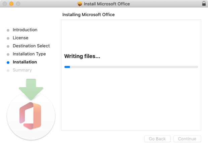The height and width of the screenshot is (147, 208).
Task: Click the Microsoft Office logo graphic
Action: tap(30, 116)
